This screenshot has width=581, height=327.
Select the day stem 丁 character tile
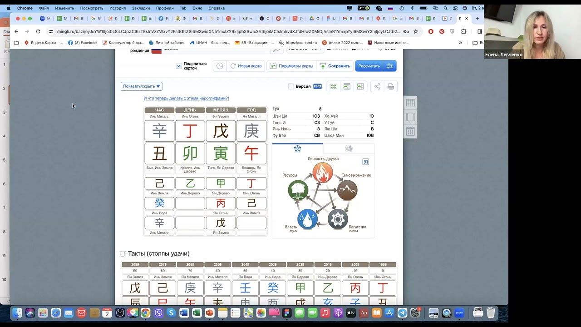[190, 131]
